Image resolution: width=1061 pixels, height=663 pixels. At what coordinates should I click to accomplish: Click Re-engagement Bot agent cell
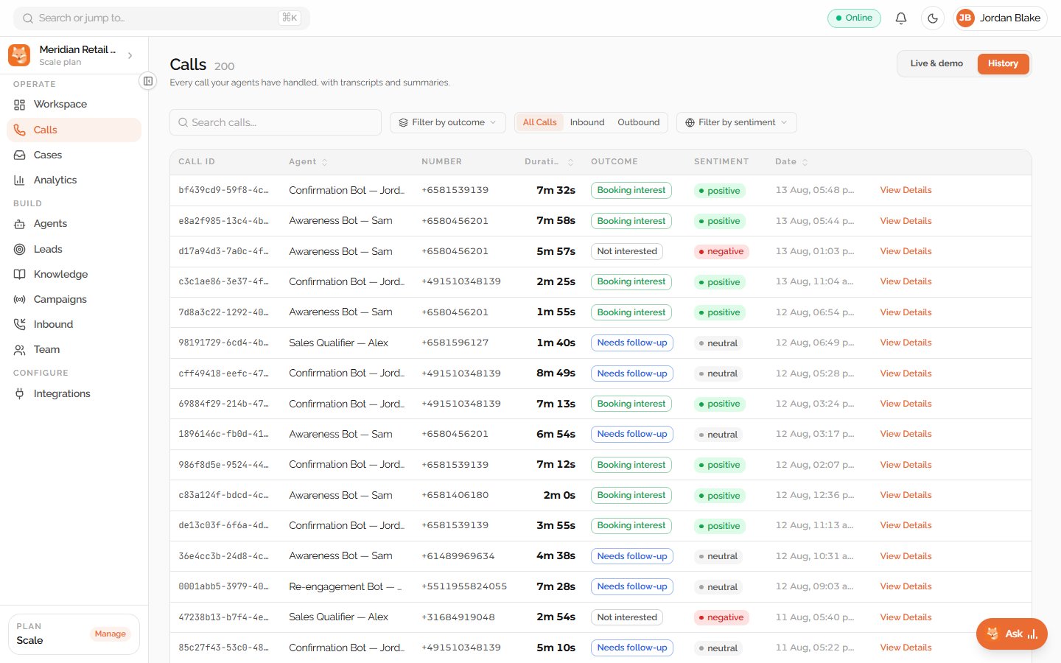point(346,586)
